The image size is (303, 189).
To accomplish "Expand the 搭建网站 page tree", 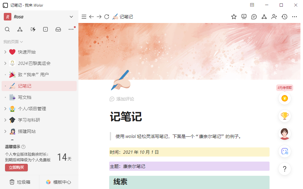I will (5, 131).
